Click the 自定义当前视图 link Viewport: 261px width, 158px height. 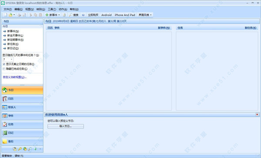click(15, 77)
